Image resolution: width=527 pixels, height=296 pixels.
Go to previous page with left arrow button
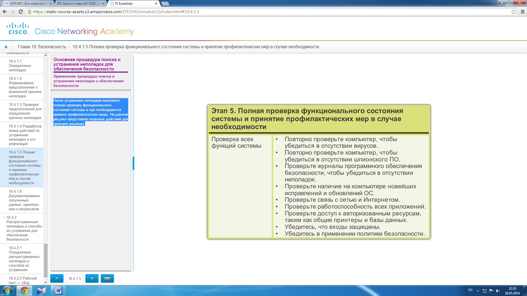57,278
